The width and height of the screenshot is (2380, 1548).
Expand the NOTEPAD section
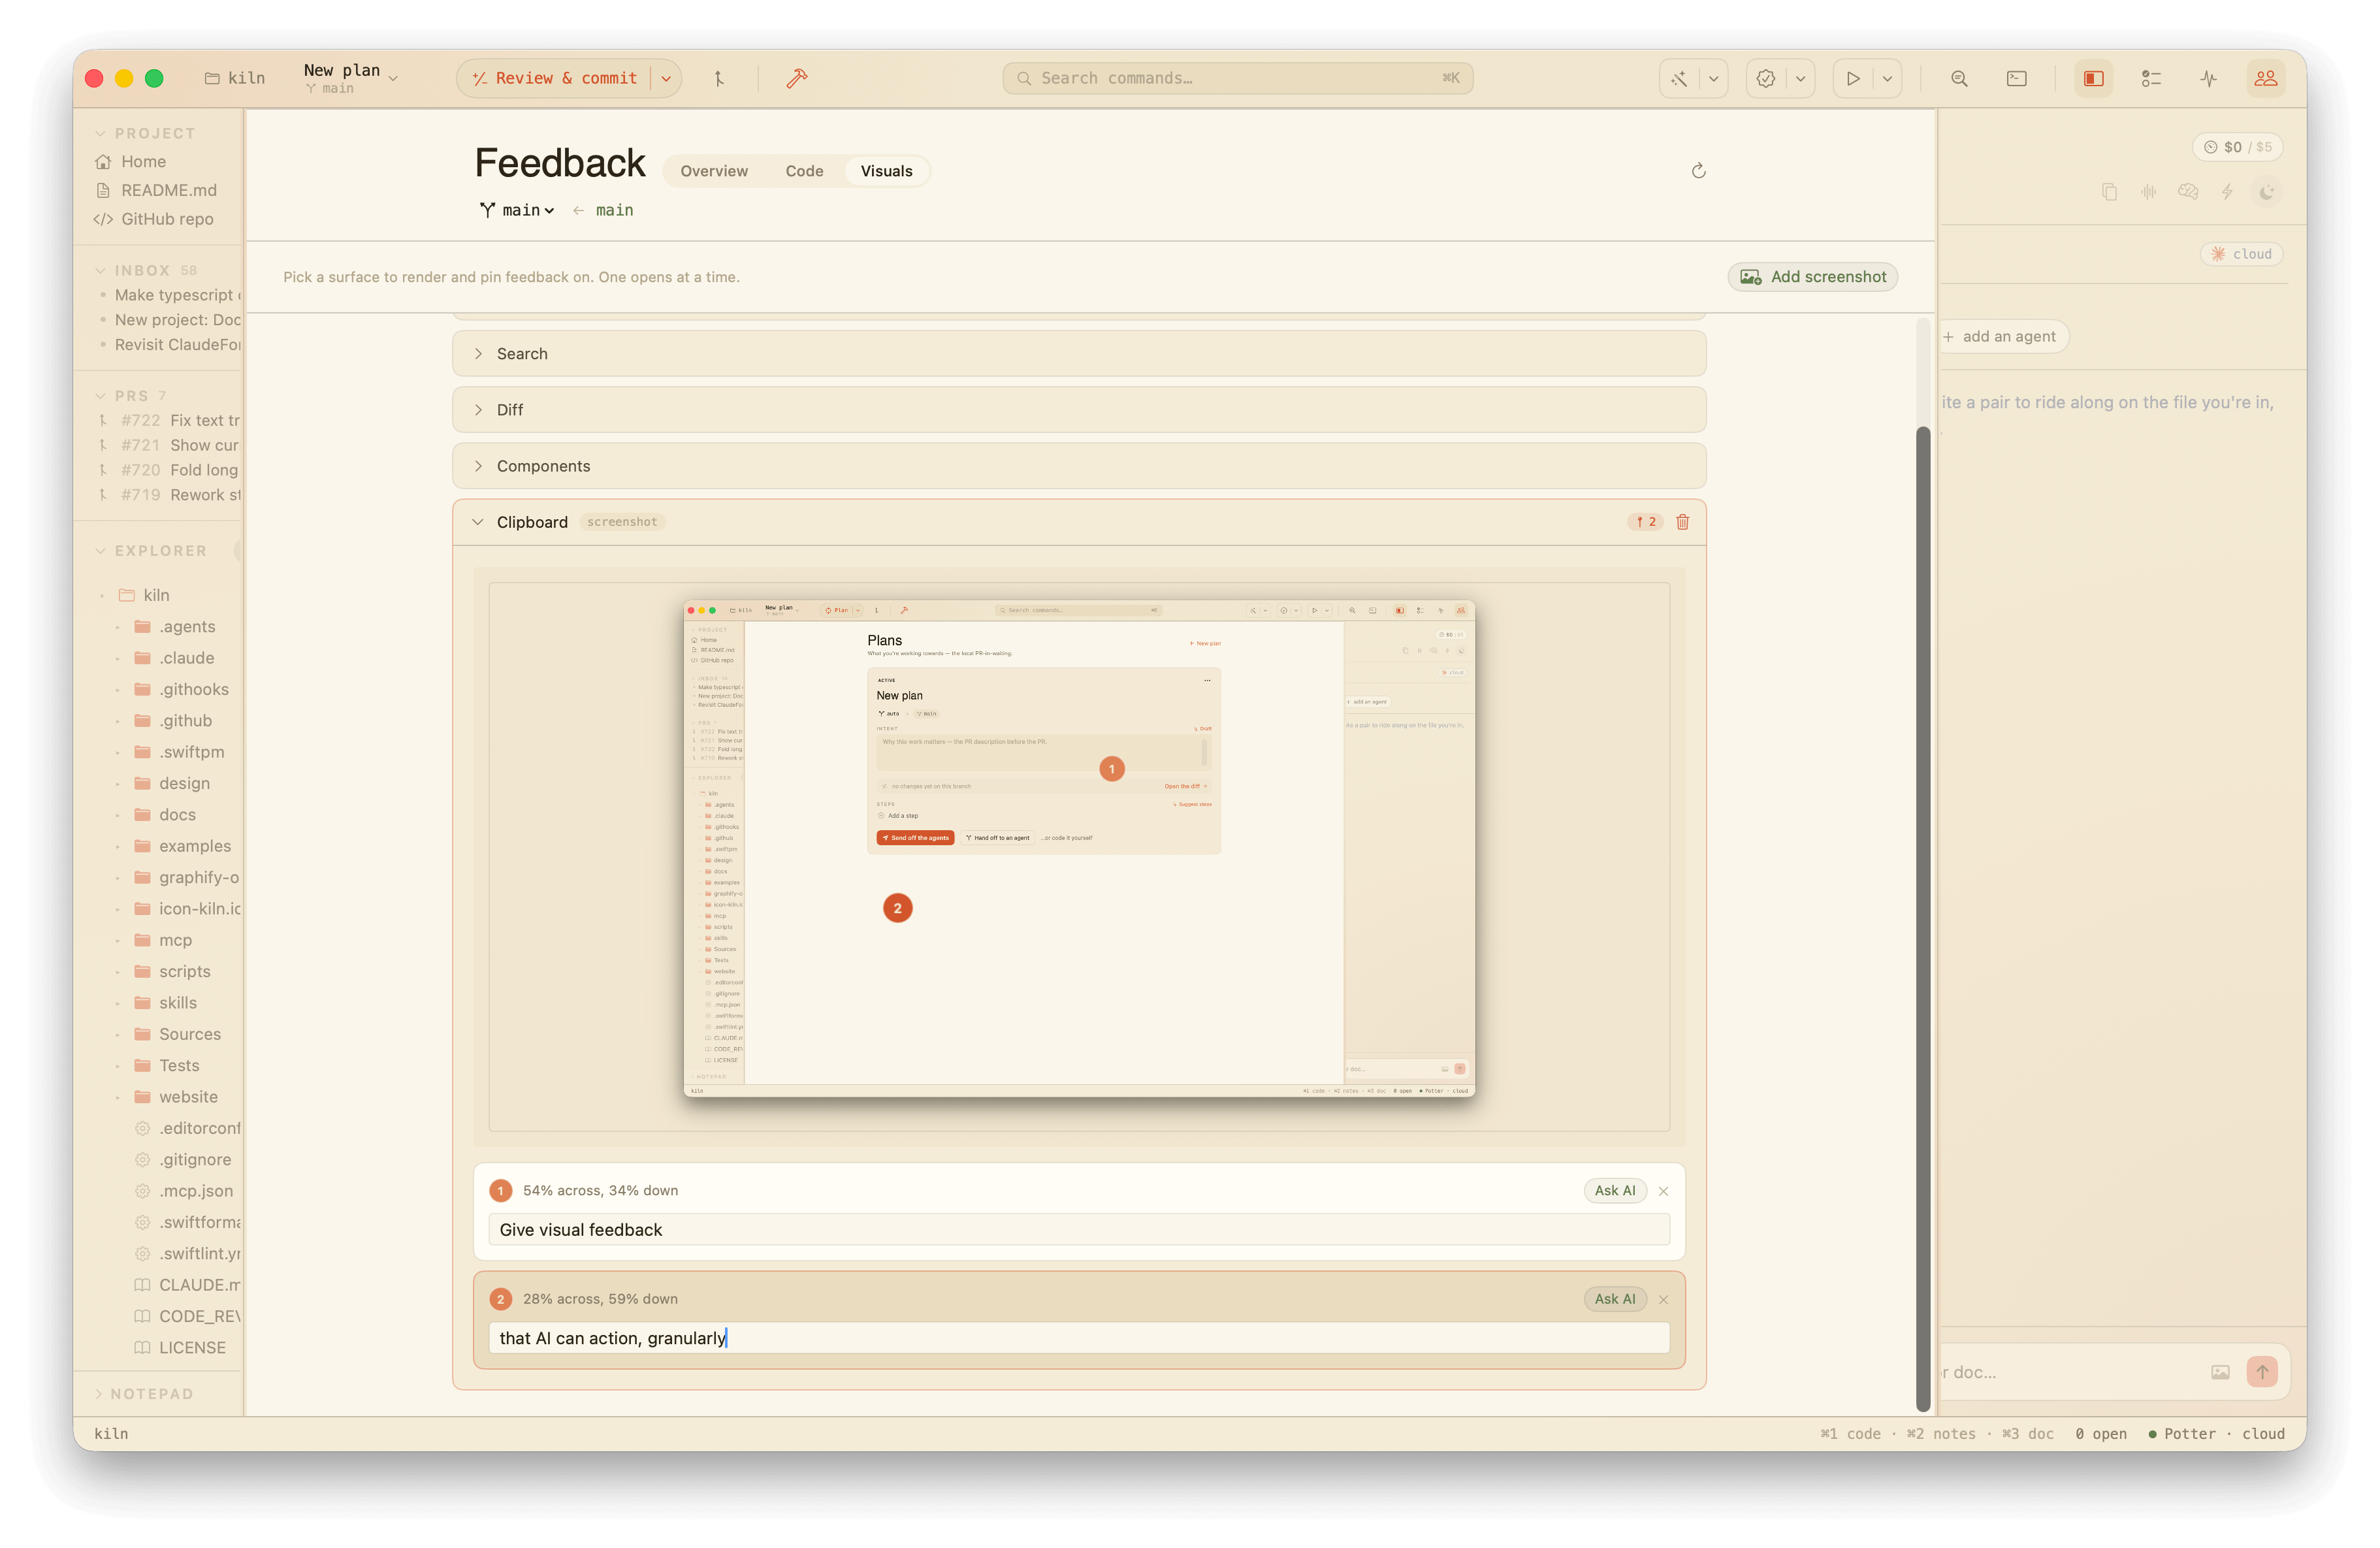tap(143, 1394)
